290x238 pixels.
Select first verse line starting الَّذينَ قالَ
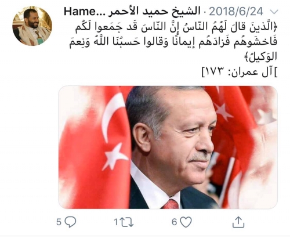point(176,28)
